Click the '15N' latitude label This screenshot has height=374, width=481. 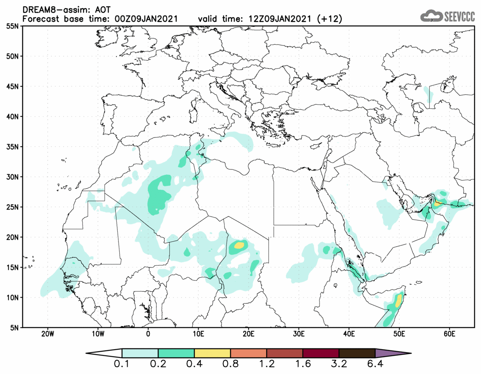pos(12,267)
